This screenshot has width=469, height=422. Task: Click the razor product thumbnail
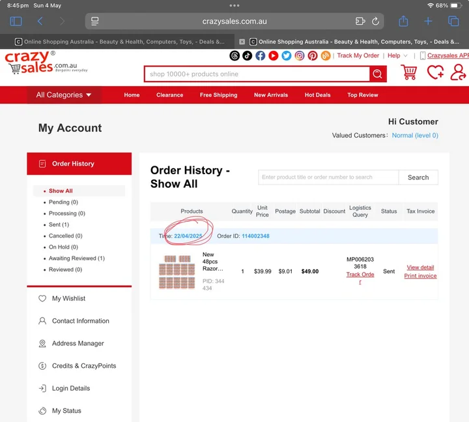click(176, 272)
